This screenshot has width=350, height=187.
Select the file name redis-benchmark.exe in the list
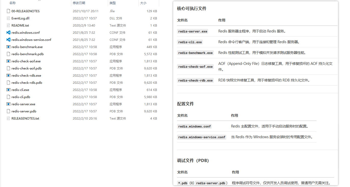(x=27, y=47)
